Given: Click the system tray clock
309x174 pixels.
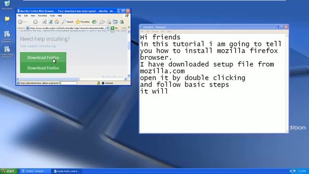Looking at the screenshot, I should coord(302,171).
